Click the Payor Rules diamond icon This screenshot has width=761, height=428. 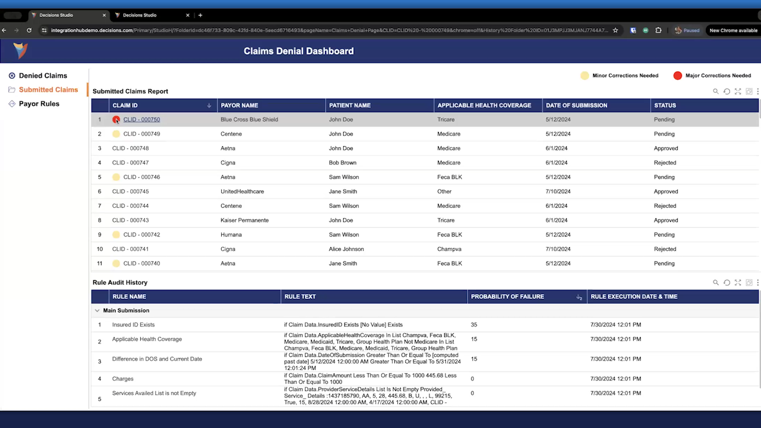point(12,103)
